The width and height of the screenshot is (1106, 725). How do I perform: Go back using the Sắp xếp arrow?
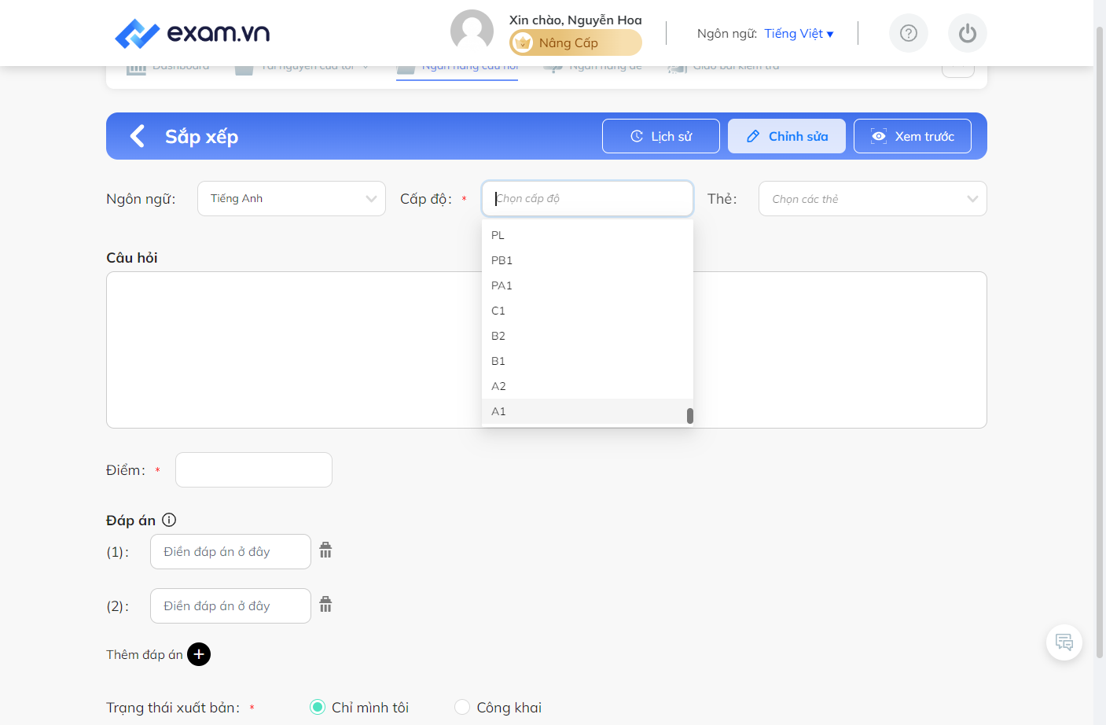point(138,136)
